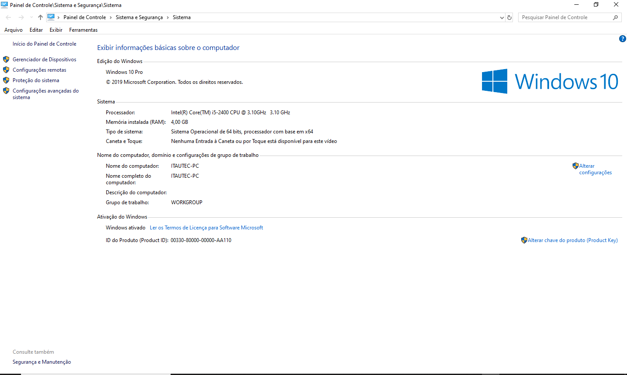Click the Windows 10 logo
This screenshot has width=627, height=375.
[550, 81]
